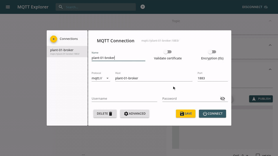Toggle the Encryption (tls) switch
This screenshot has height=156, width=278.
212,52
